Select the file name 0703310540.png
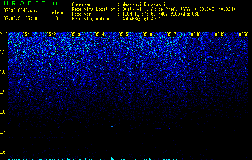The width and height of the screenshot is (252, 160). point(20,11)
